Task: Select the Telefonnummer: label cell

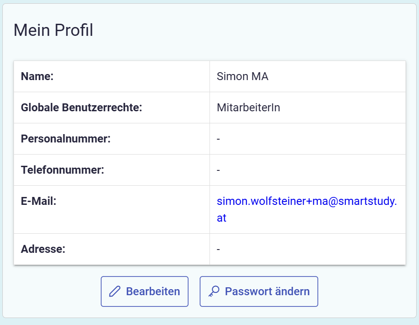Action: click(63, 170)
